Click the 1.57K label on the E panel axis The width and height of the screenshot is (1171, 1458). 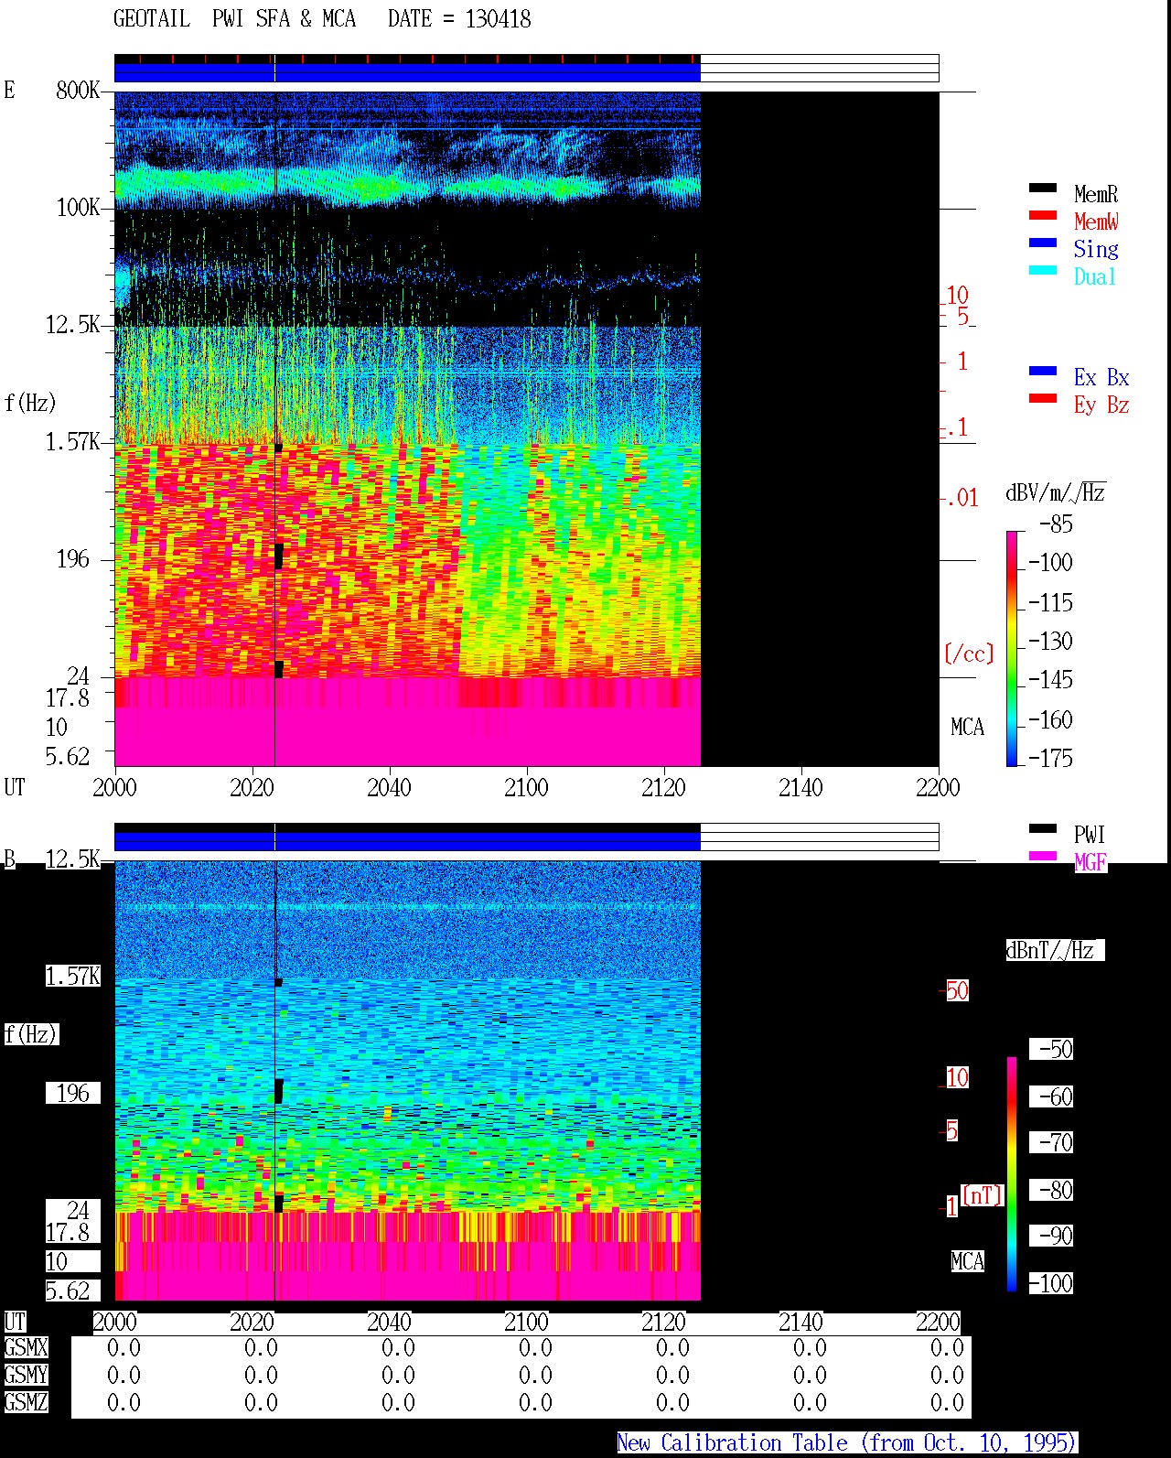point(73,441)
